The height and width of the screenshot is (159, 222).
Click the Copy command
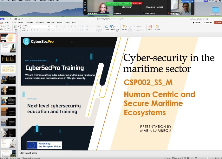coord(8,28)
